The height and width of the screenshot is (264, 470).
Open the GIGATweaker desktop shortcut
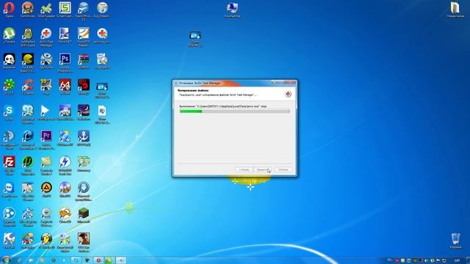[46, 11]
